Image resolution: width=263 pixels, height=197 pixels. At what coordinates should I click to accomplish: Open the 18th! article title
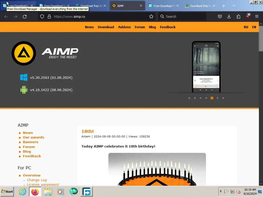click(x=88, y=131)
